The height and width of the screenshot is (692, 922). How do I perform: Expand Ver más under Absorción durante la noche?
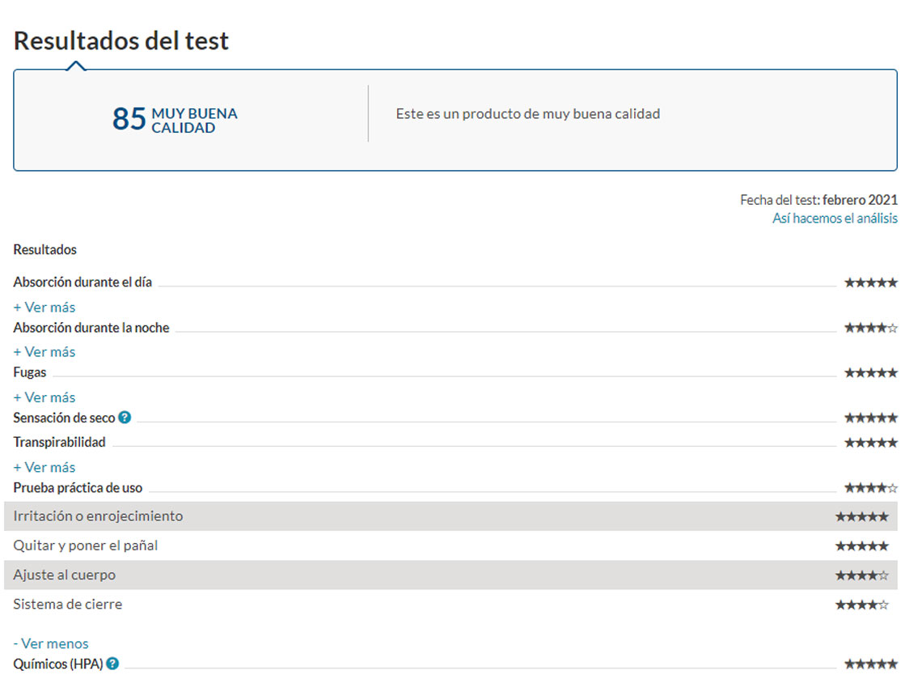click(44, 352)
